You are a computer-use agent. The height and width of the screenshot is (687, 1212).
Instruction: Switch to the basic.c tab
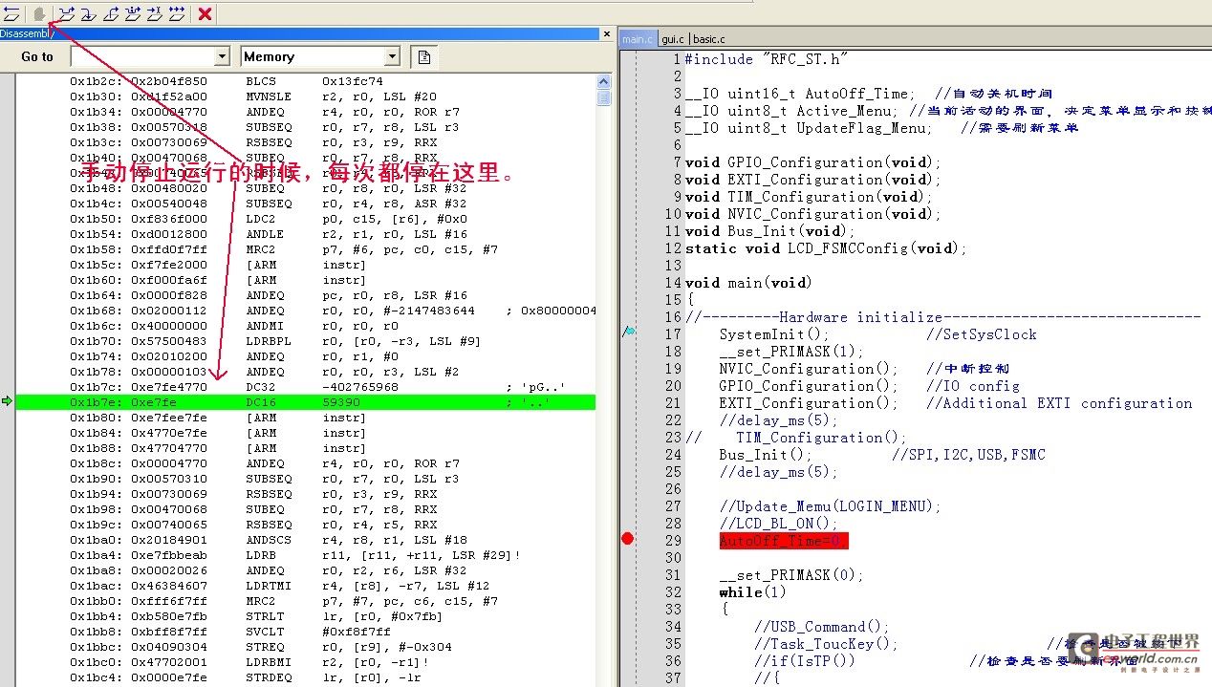pos(708,39)
